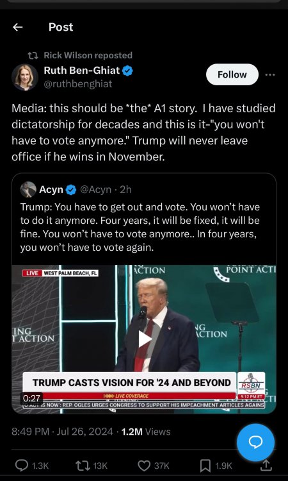The height and width of the screenshot is (481, 288).
Task: Click the repost icon beside Rick Wilson
Action: 33,56
